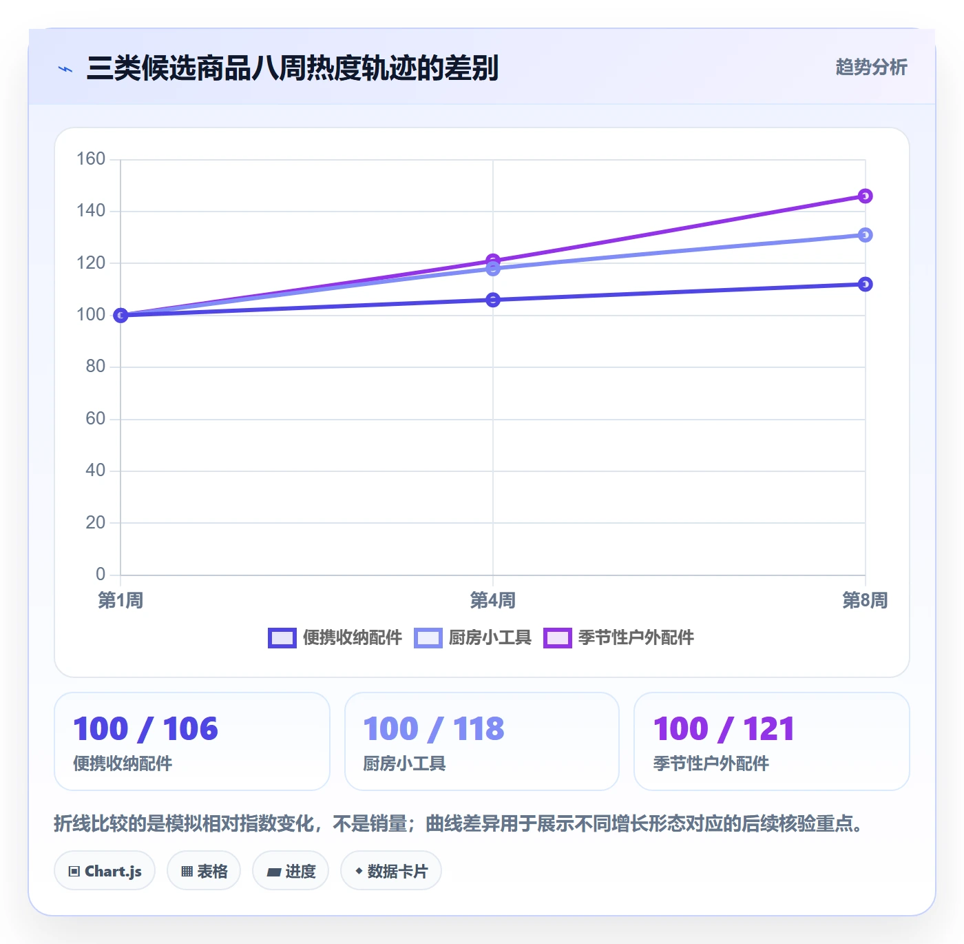Viewport: 964px width, 944px height.
Task: Click legend label 季节性户外配件
Action: (x=636, y=638)
